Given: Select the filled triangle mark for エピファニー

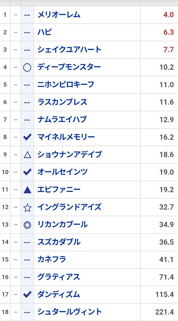Looking at the screenshot, I should tap(27, 190).
